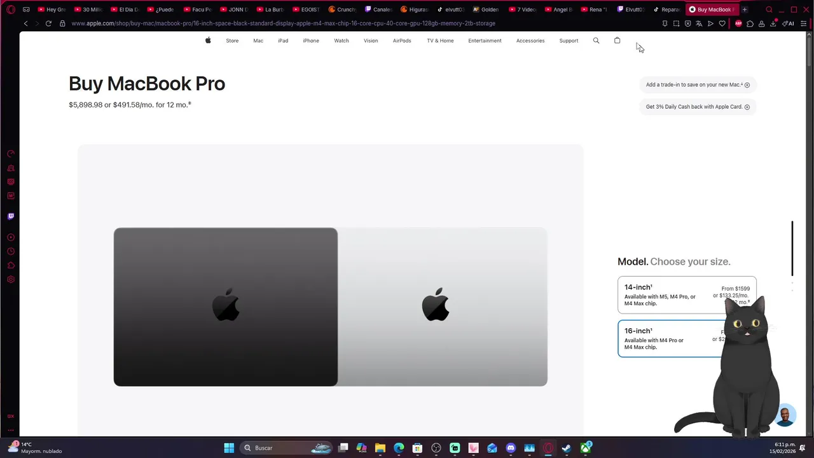Launch Microsoft Edge from the taskbar

(x=399, y=448)
